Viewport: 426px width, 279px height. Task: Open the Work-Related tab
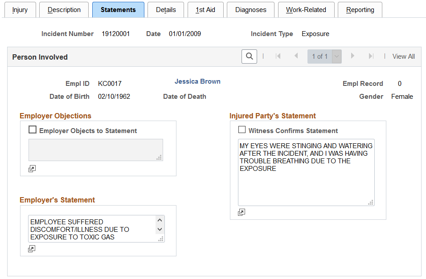pos(306,10)
